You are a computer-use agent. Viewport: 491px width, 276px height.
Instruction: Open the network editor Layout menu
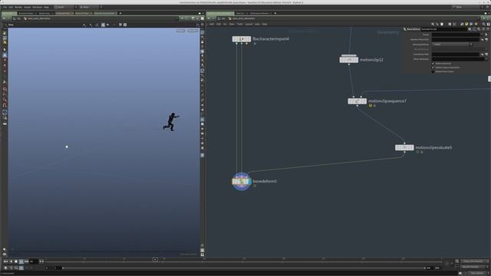click(x=249, y=24)
